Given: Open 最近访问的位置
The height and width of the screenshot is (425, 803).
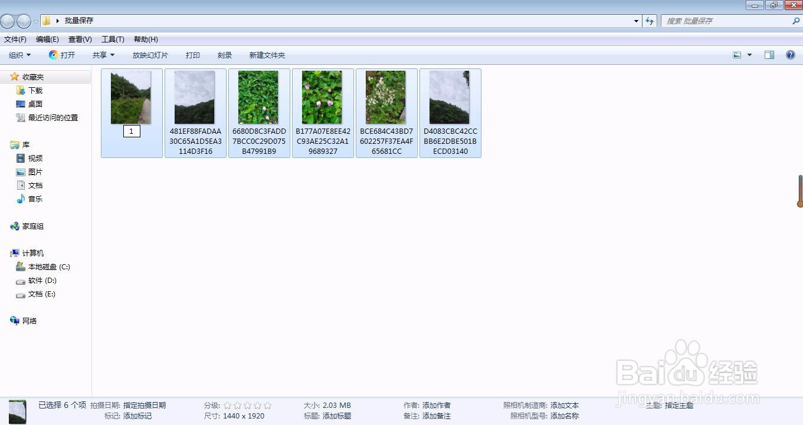Looking at the screenshot, I should (53, 117).
